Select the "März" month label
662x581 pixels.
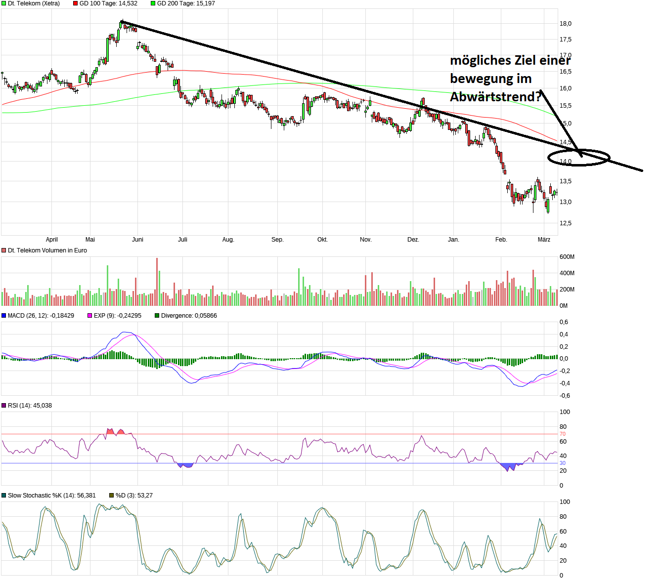point(544,240)
